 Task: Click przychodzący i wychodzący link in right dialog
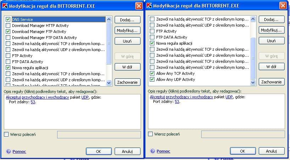point(190,97)
